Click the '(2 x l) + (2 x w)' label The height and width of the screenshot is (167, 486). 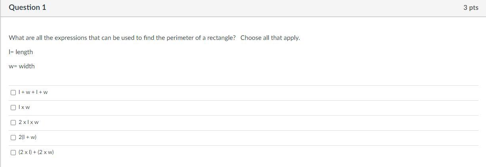click(36, 152)
